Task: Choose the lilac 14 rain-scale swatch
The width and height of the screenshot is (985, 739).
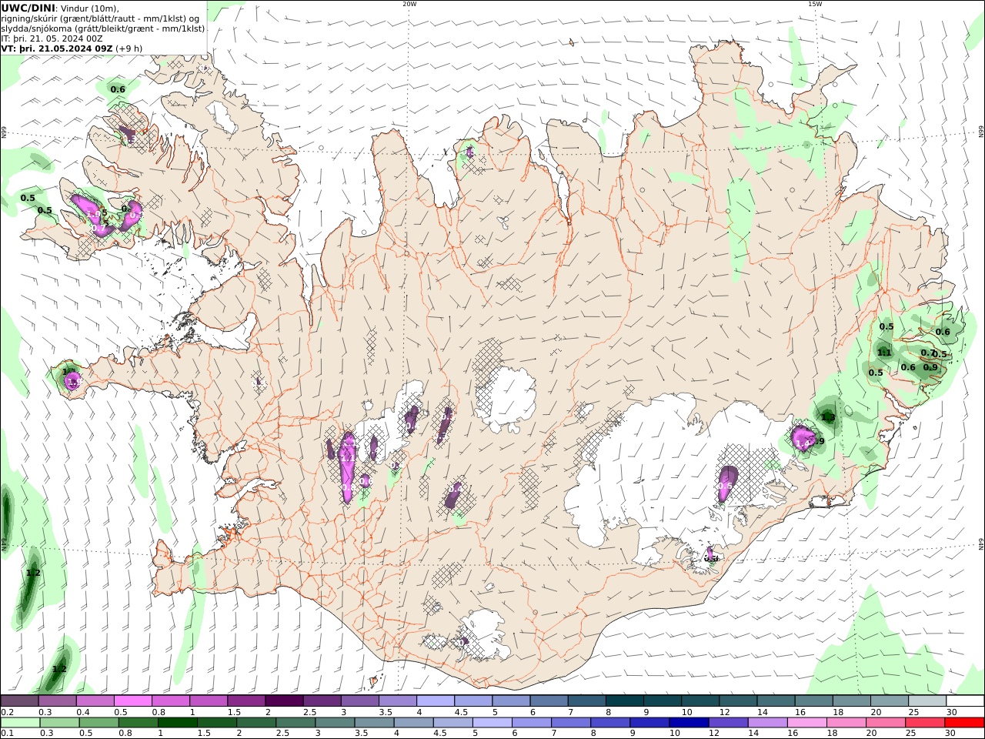Action: point(767,723)
